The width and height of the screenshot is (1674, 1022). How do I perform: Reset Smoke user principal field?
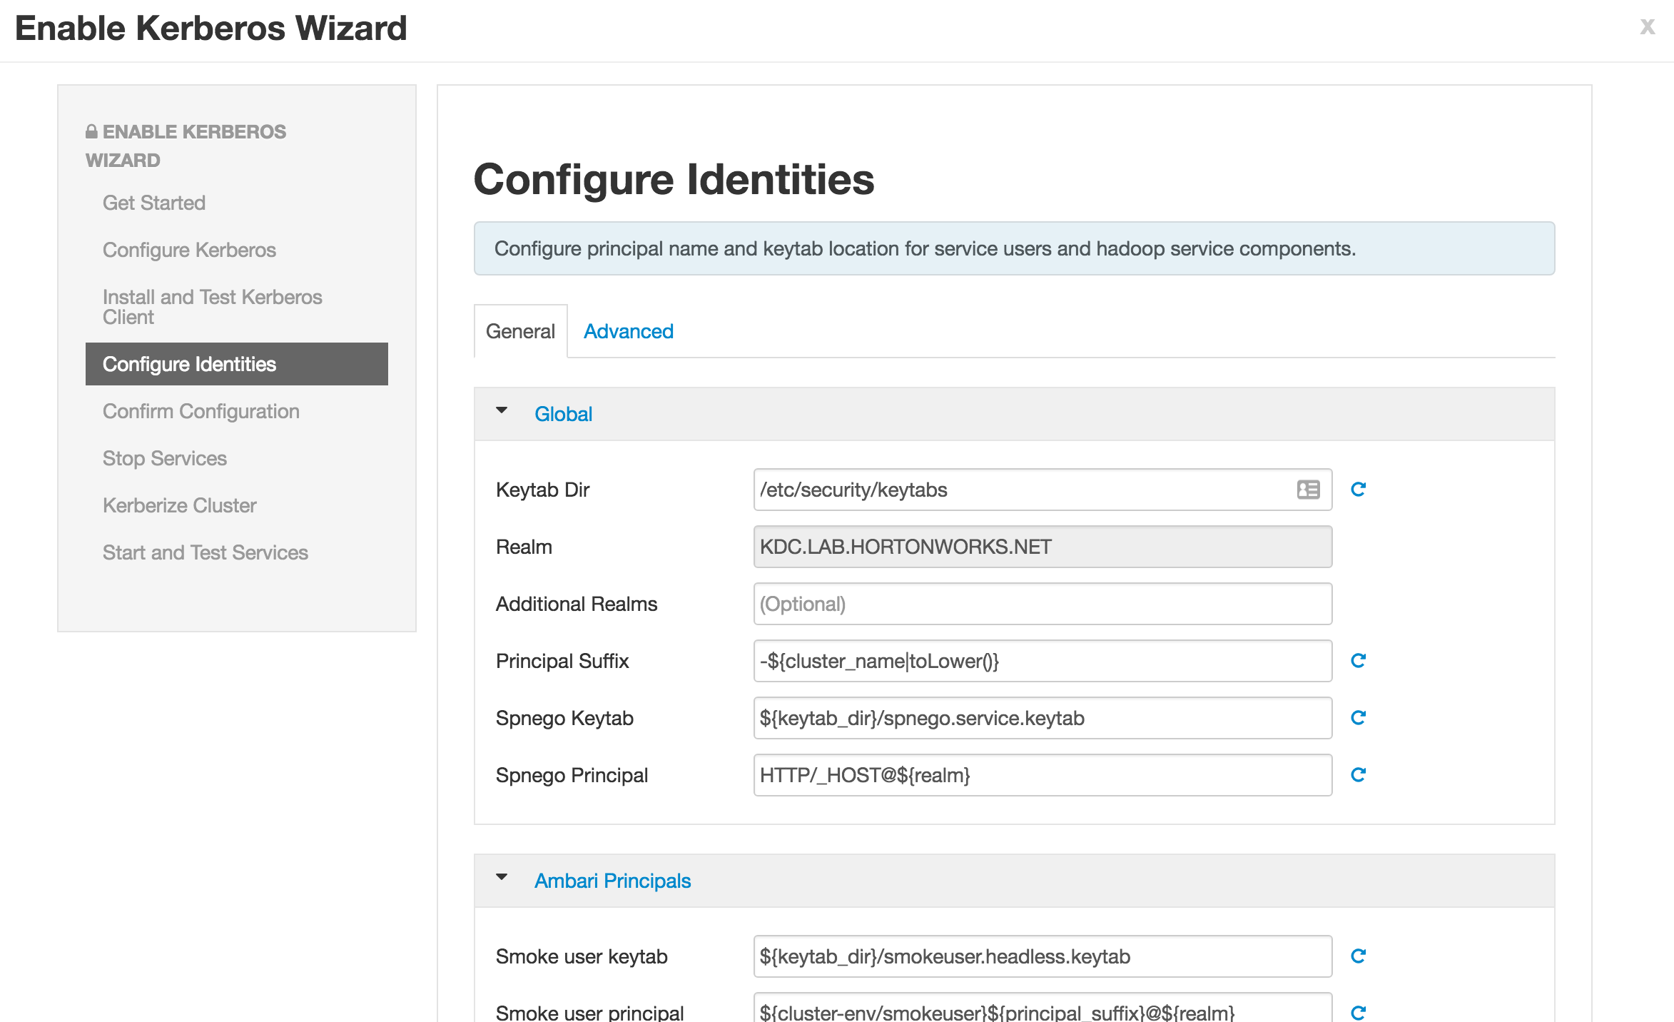[x=1358, y=1012]
